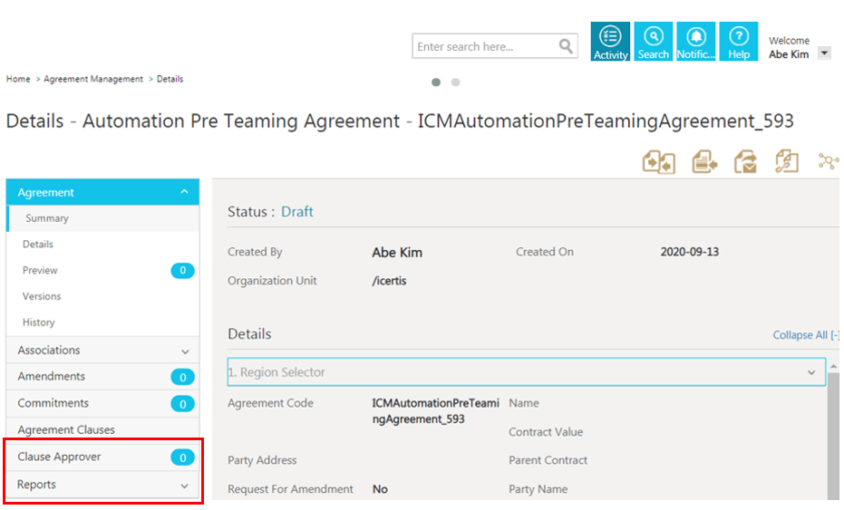
Task: Click the document with envelope toolbar icon
Action: click(745, 162)
